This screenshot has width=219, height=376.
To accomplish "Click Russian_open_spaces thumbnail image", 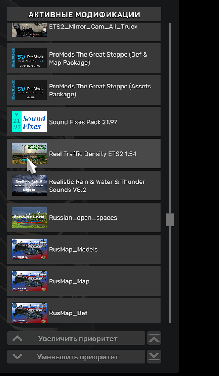I will pos(29,218).
